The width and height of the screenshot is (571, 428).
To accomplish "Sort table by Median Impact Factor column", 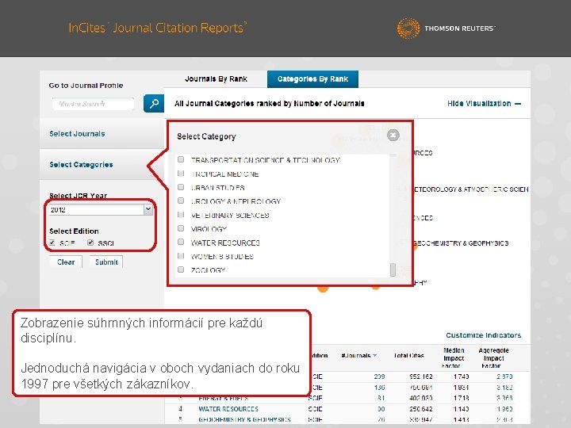I will click(x=454, y=358).
